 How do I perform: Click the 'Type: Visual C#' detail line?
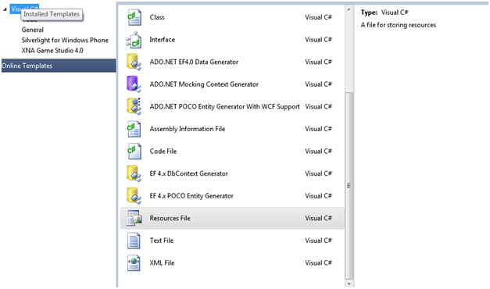pos(384,12)
